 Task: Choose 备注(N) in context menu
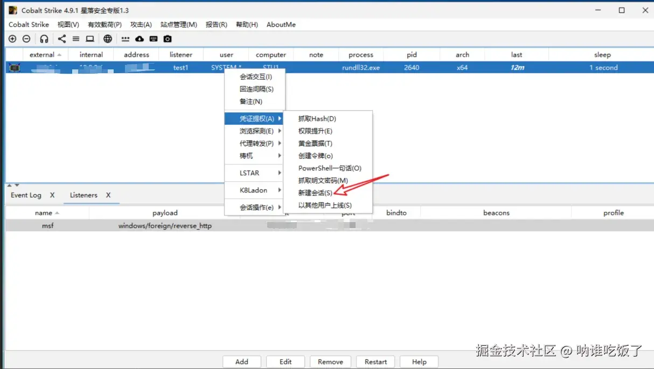click(x=254, y=102)
